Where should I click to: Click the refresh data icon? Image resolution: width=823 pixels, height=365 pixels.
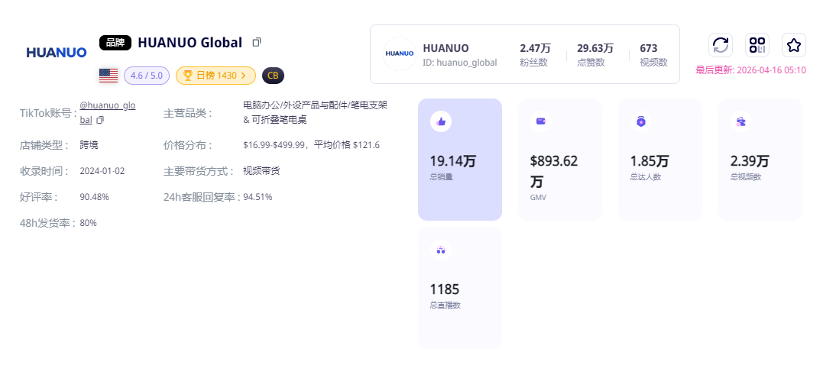[720, 45]
